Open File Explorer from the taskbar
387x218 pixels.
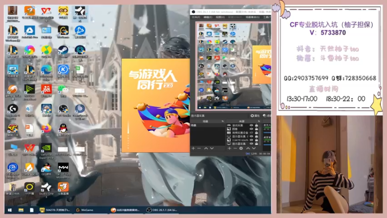coord(21,210)
